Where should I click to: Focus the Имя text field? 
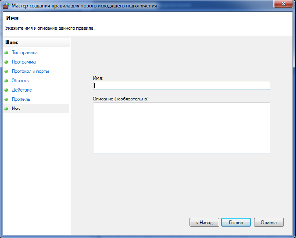(181, 86)
